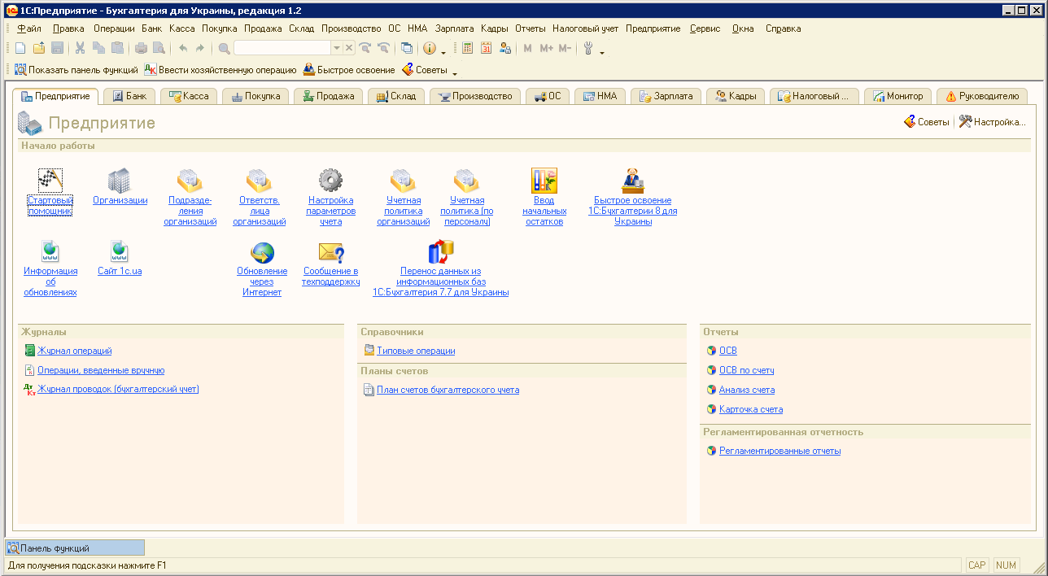Click the Open file toolbar icon

pyautogui.click(x=38, y=48)
